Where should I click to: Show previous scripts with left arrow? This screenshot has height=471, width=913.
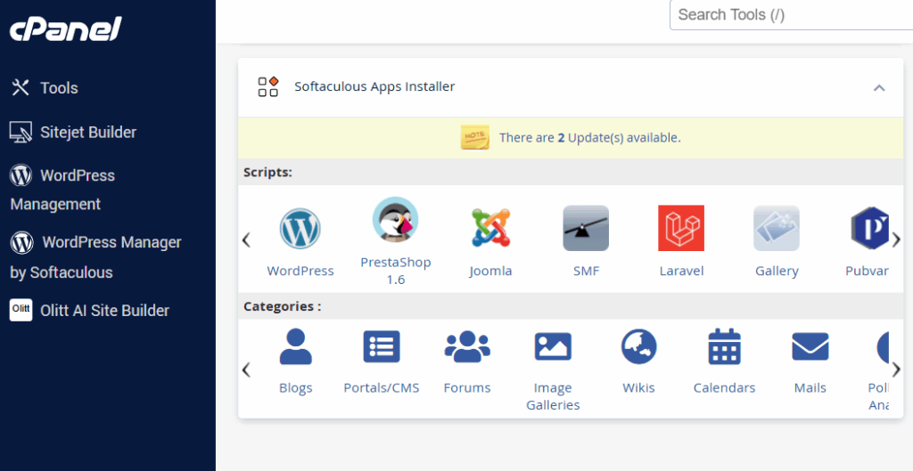[x=246, y=240]
